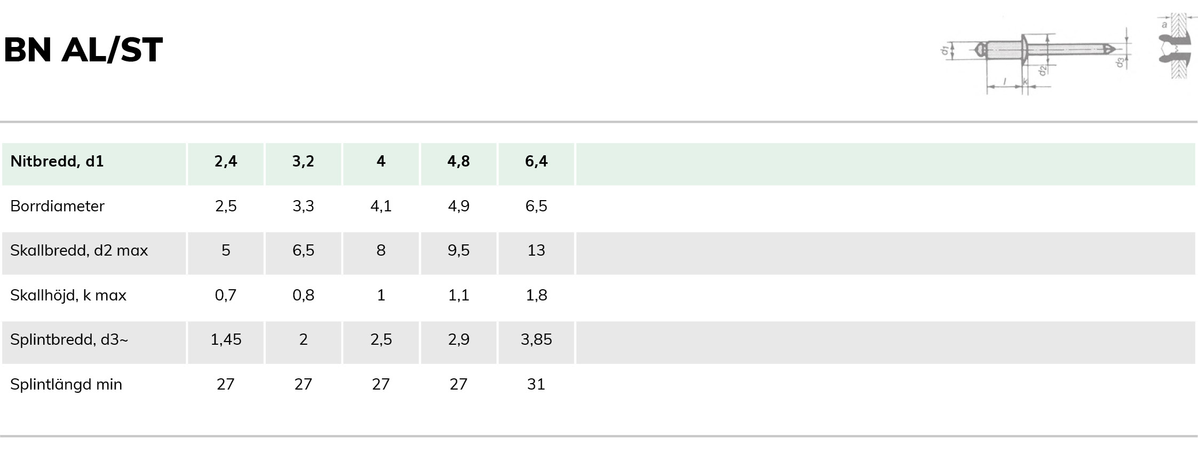Click the Skallbredd value 13
This screenshot has width=1198, height=460.
tap(536, 250)
